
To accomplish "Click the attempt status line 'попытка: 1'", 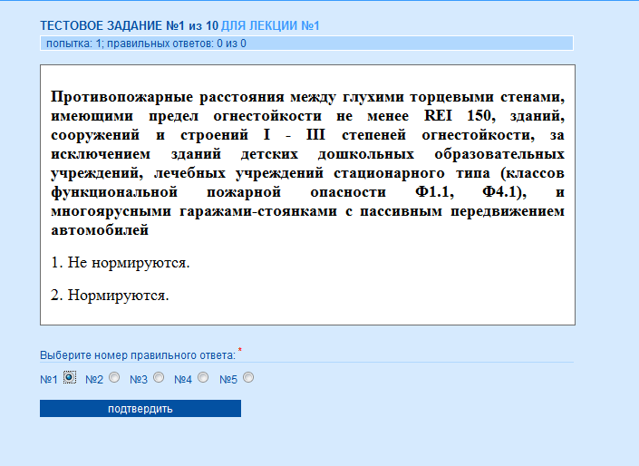I will point(306,44).
